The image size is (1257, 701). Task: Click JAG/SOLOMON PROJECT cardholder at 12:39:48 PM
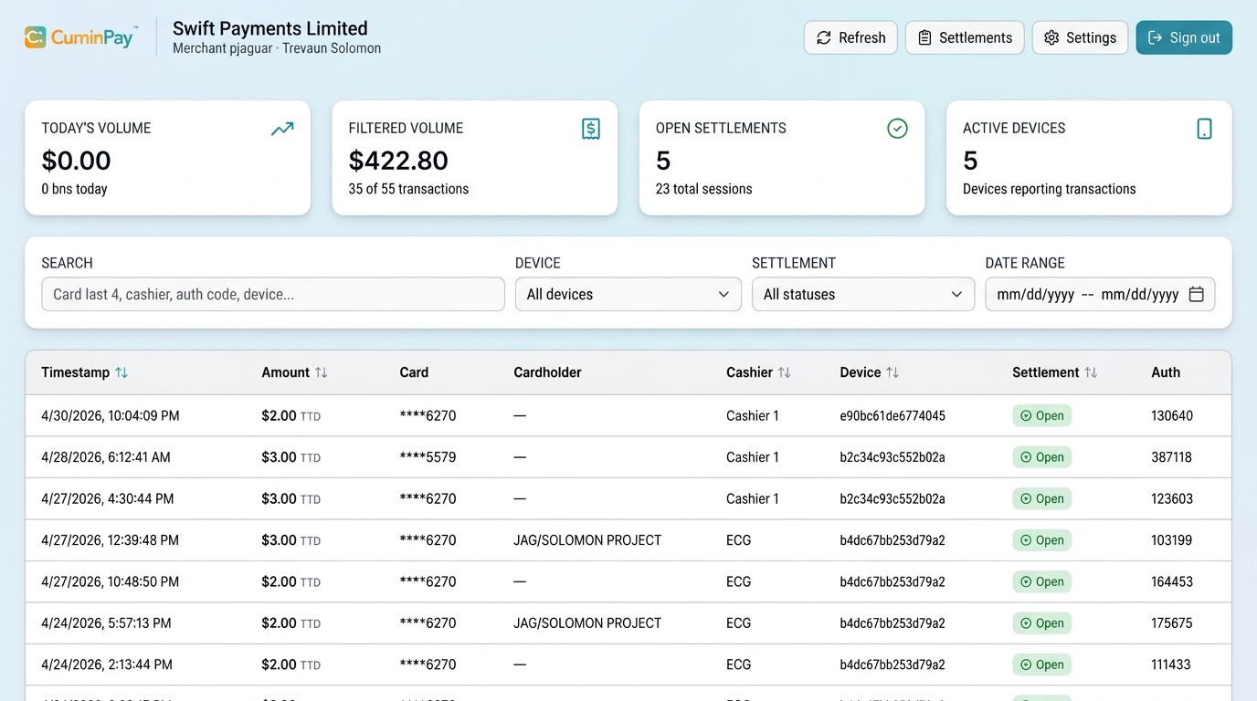587,540
